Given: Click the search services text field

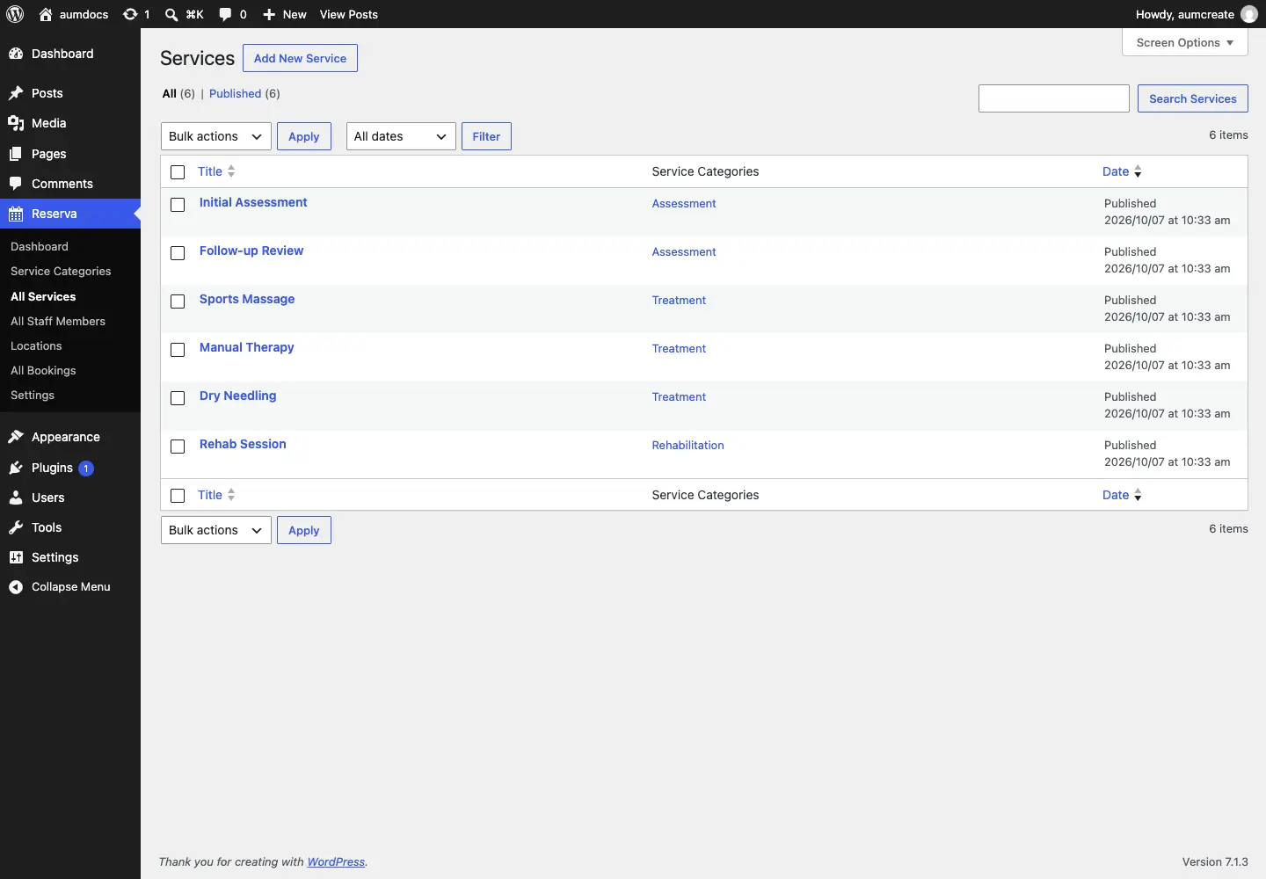Looking at the screenshot, I should coord(1054,98).
